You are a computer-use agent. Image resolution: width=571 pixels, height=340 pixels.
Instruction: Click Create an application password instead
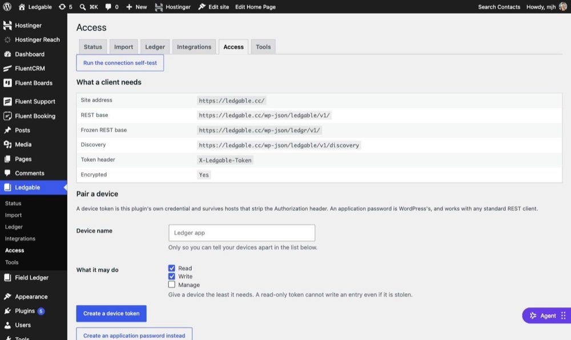134,335
